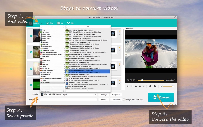The height and width of the screenshot is (127, 203).
Task: Toggle fullscreen icon in title bar
Action: coord(175,17)
